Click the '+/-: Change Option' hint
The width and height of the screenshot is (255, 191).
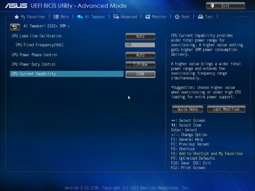tap(189, 134)
